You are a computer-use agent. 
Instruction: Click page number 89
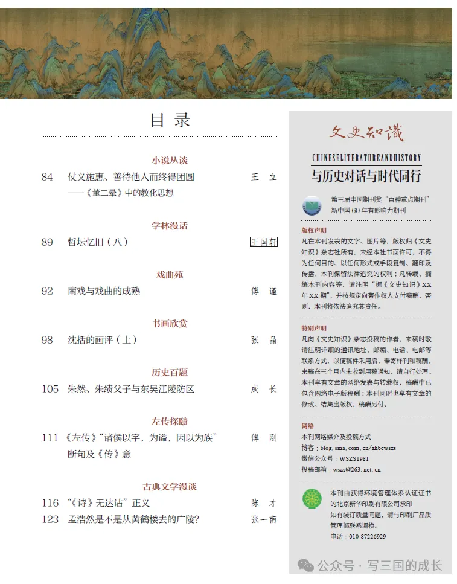47,242
